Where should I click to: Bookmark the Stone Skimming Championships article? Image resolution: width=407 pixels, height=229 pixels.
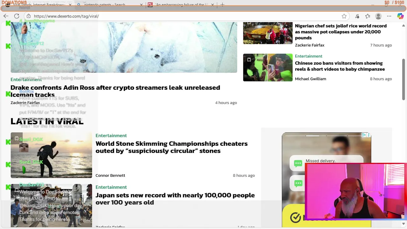(x=17, y=138)
